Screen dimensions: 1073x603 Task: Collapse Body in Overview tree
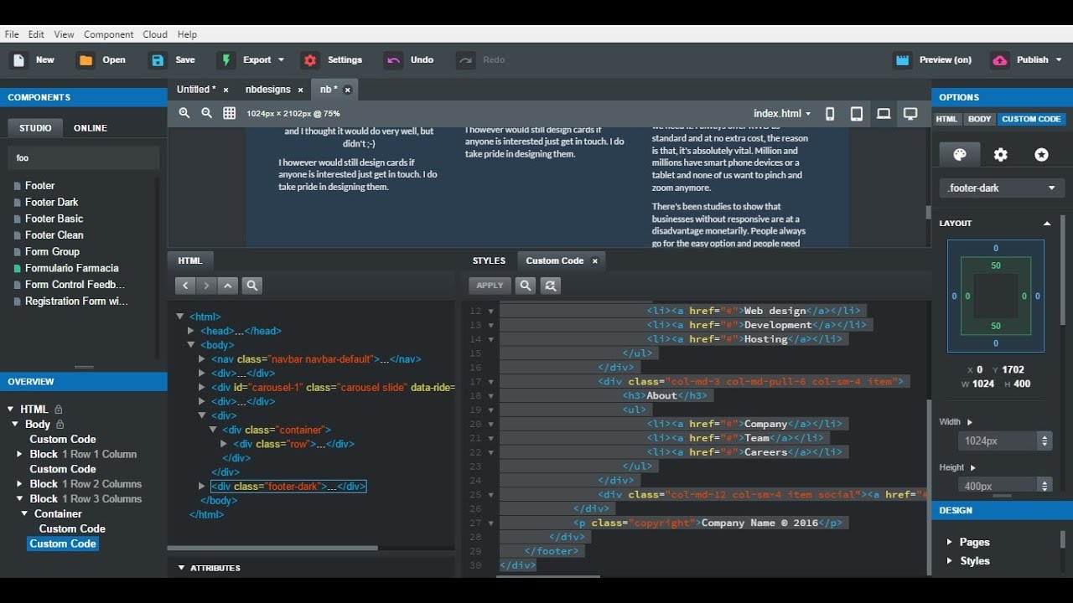point(16,425)
